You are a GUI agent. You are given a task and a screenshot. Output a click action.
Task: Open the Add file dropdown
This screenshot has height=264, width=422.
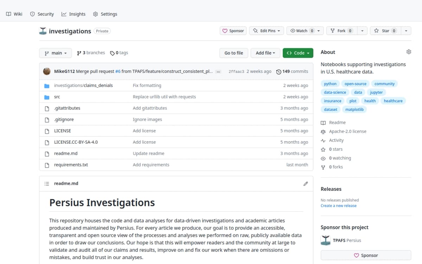click(x=265, y=53)
